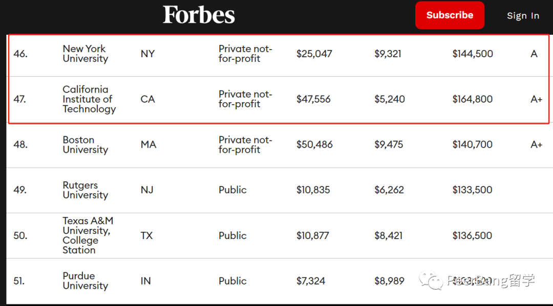Click the Forbes logo
The width and height of the screenshot is (553, 306).
click(199, 15)
